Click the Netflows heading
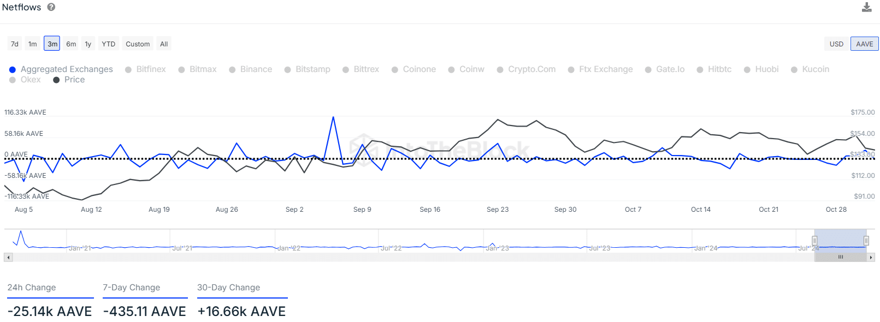The image size is (880, 322). click(x=22, y=7)
